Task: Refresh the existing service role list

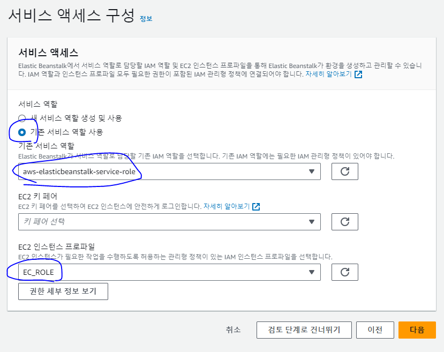Action: tap(344, 171)
